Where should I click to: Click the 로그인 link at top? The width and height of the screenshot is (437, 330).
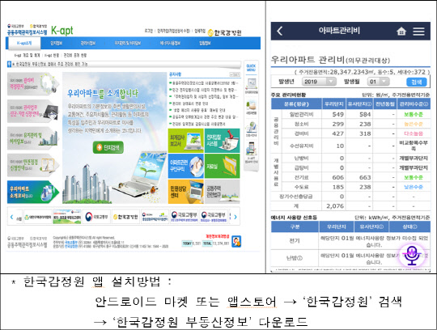click(149, 31)
